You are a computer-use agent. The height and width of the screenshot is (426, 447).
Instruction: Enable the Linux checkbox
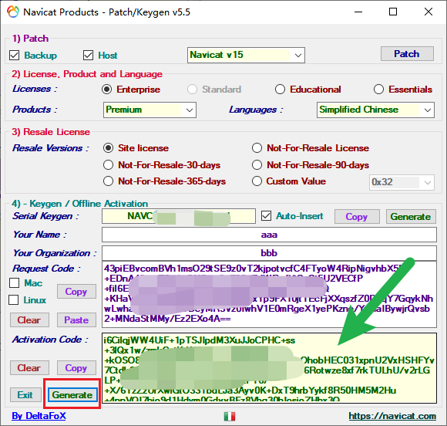pyautogui.click(x=14, y=300)
